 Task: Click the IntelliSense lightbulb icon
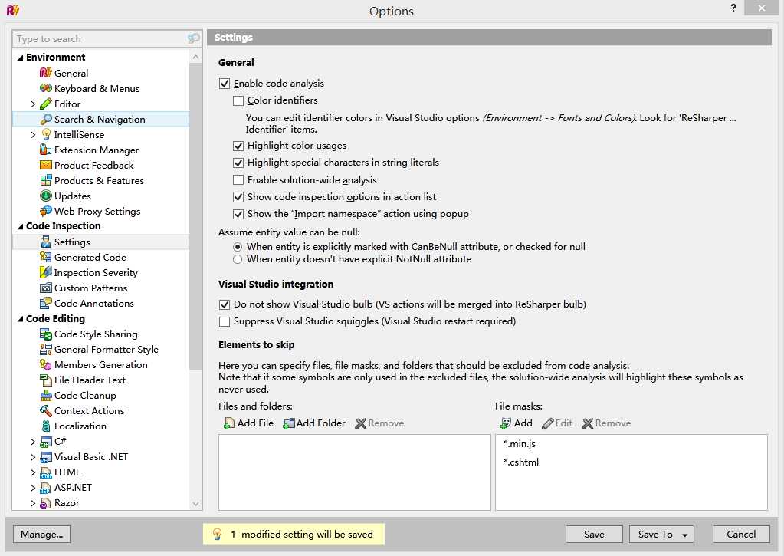coord(45,135)
